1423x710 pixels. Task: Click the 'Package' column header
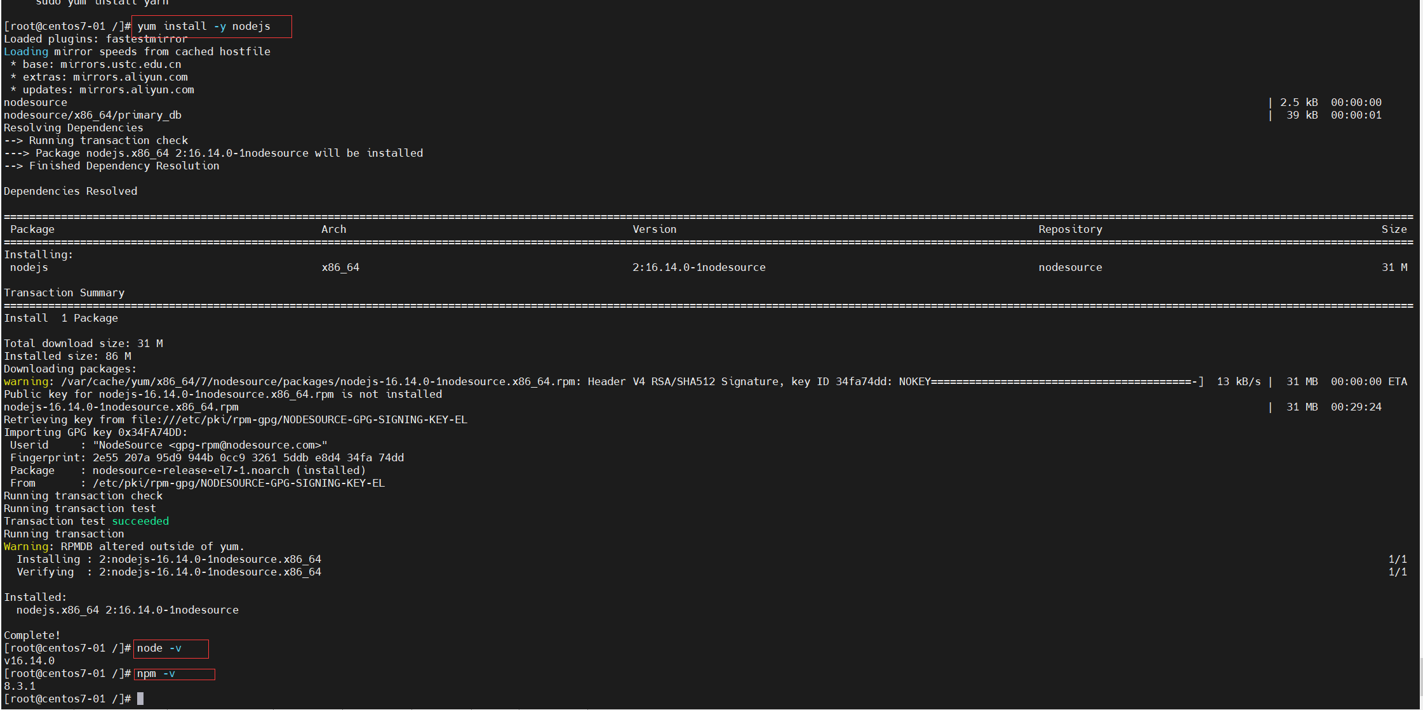point(32,229)
